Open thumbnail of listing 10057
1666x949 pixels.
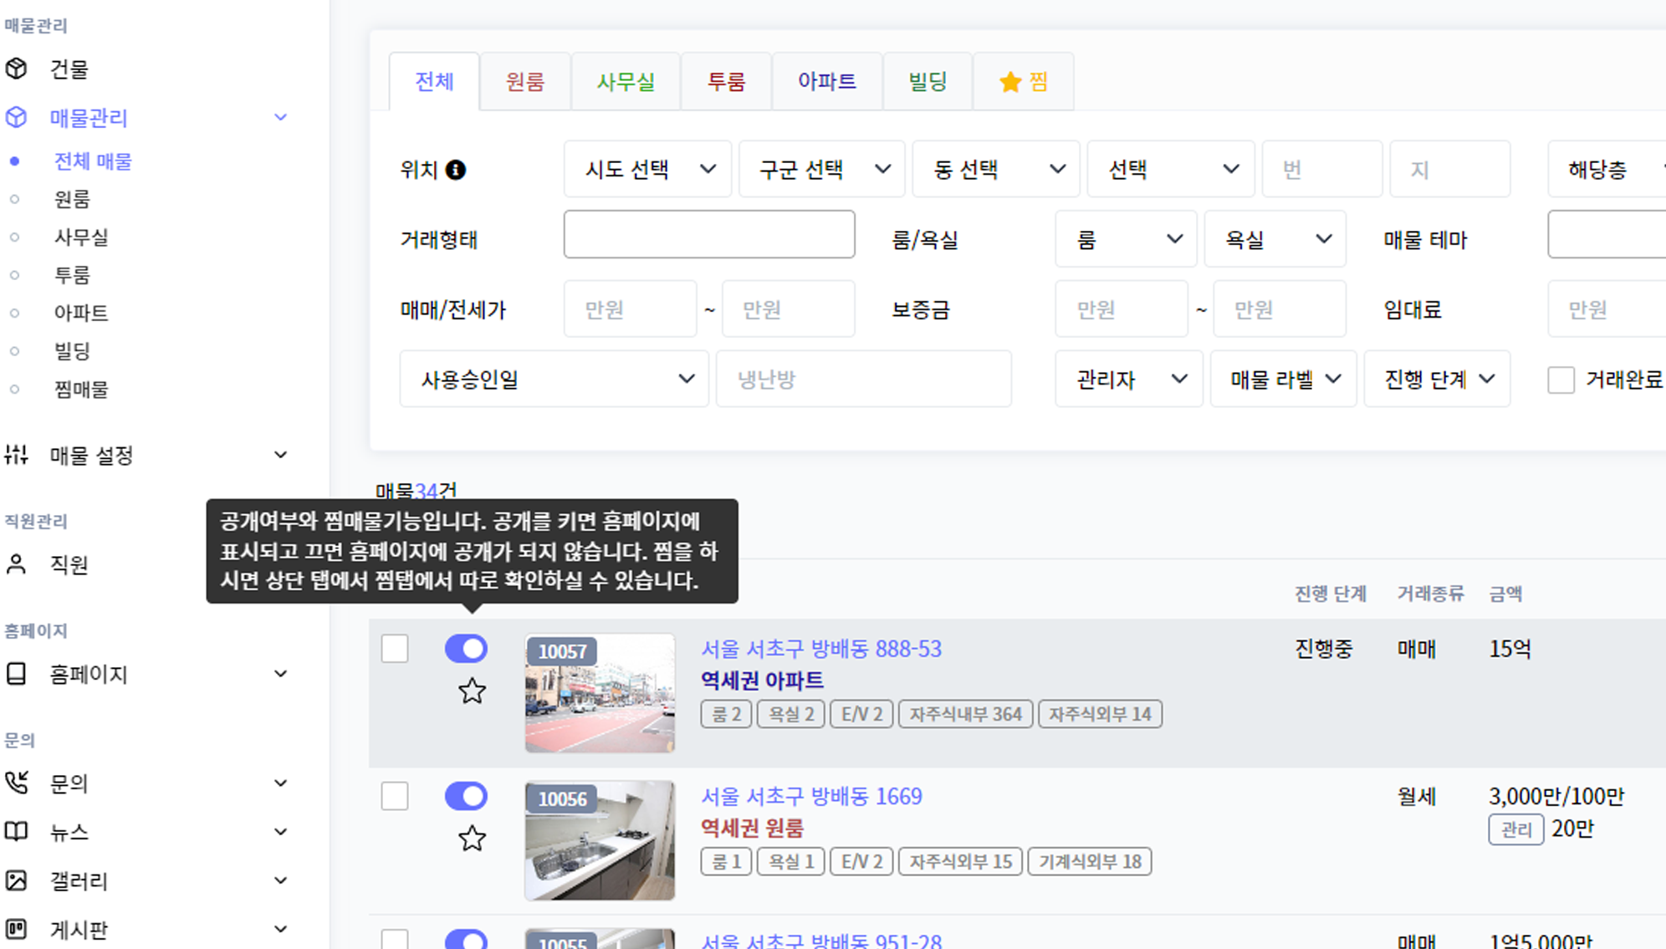click(x=600, y=693)
